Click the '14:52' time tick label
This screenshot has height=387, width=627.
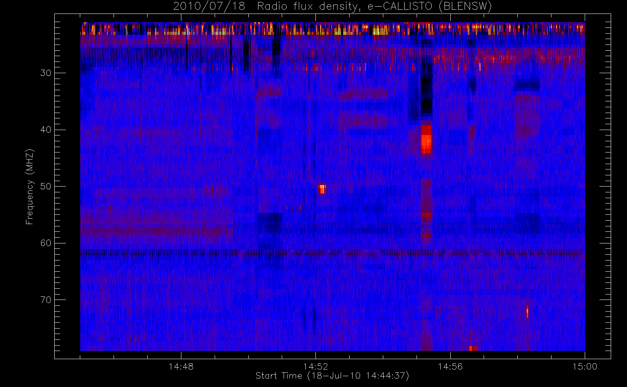point(315,366)
